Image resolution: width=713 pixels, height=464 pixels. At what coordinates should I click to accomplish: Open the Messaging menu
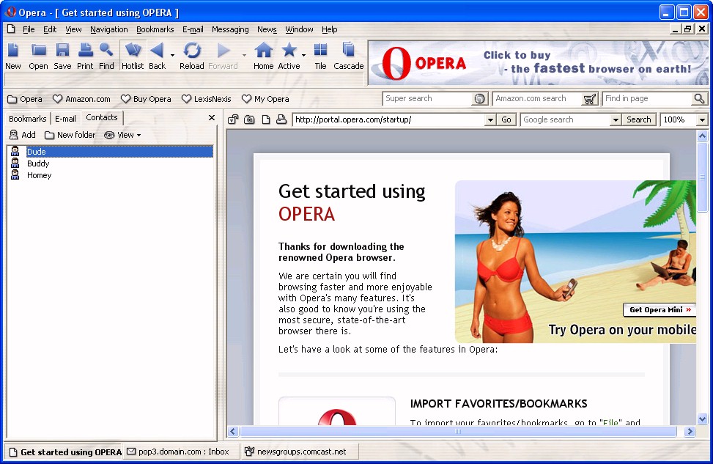[230, 29]
